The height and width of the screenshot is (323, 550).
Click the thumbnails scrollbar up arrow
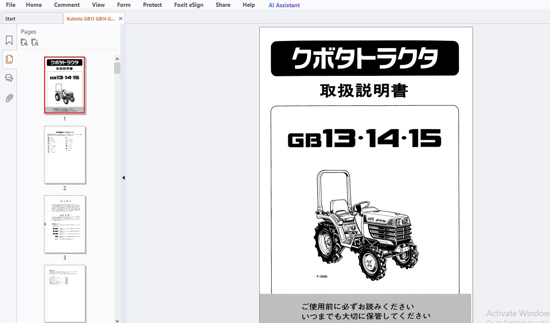point(117,58)
